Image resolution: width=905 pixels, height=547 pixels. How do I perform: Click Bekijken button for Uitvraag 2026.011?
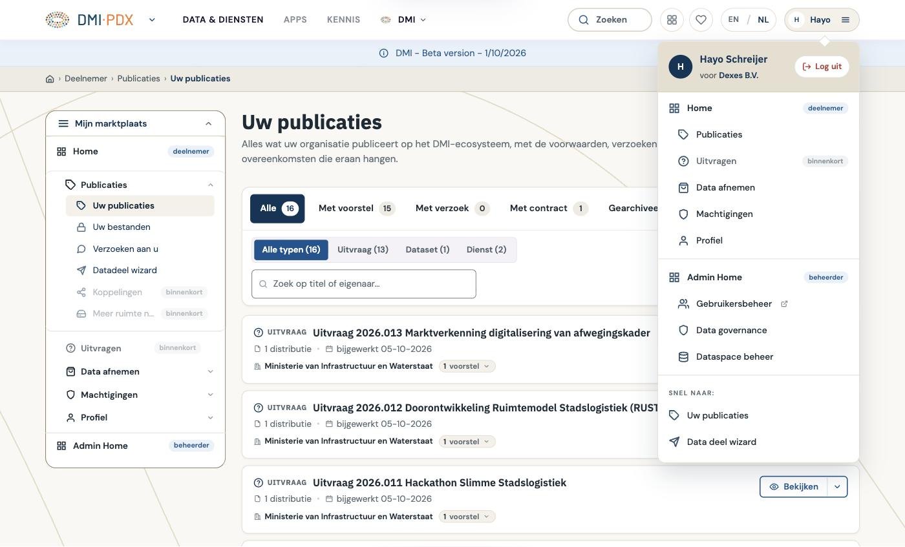pyautogui.click(x=793, y=487)
